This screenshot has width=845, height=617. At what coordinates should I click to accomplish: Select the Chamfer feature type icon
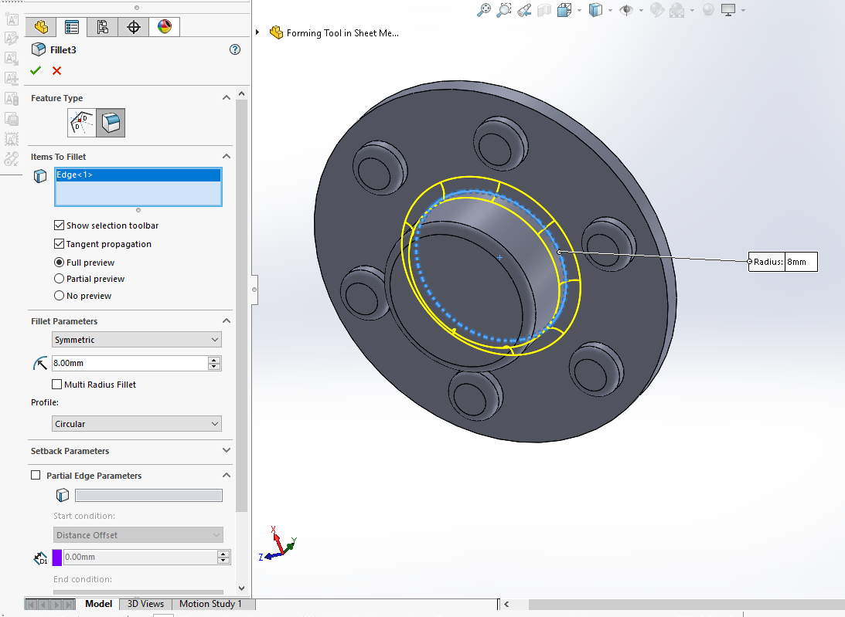coord(81,123)
